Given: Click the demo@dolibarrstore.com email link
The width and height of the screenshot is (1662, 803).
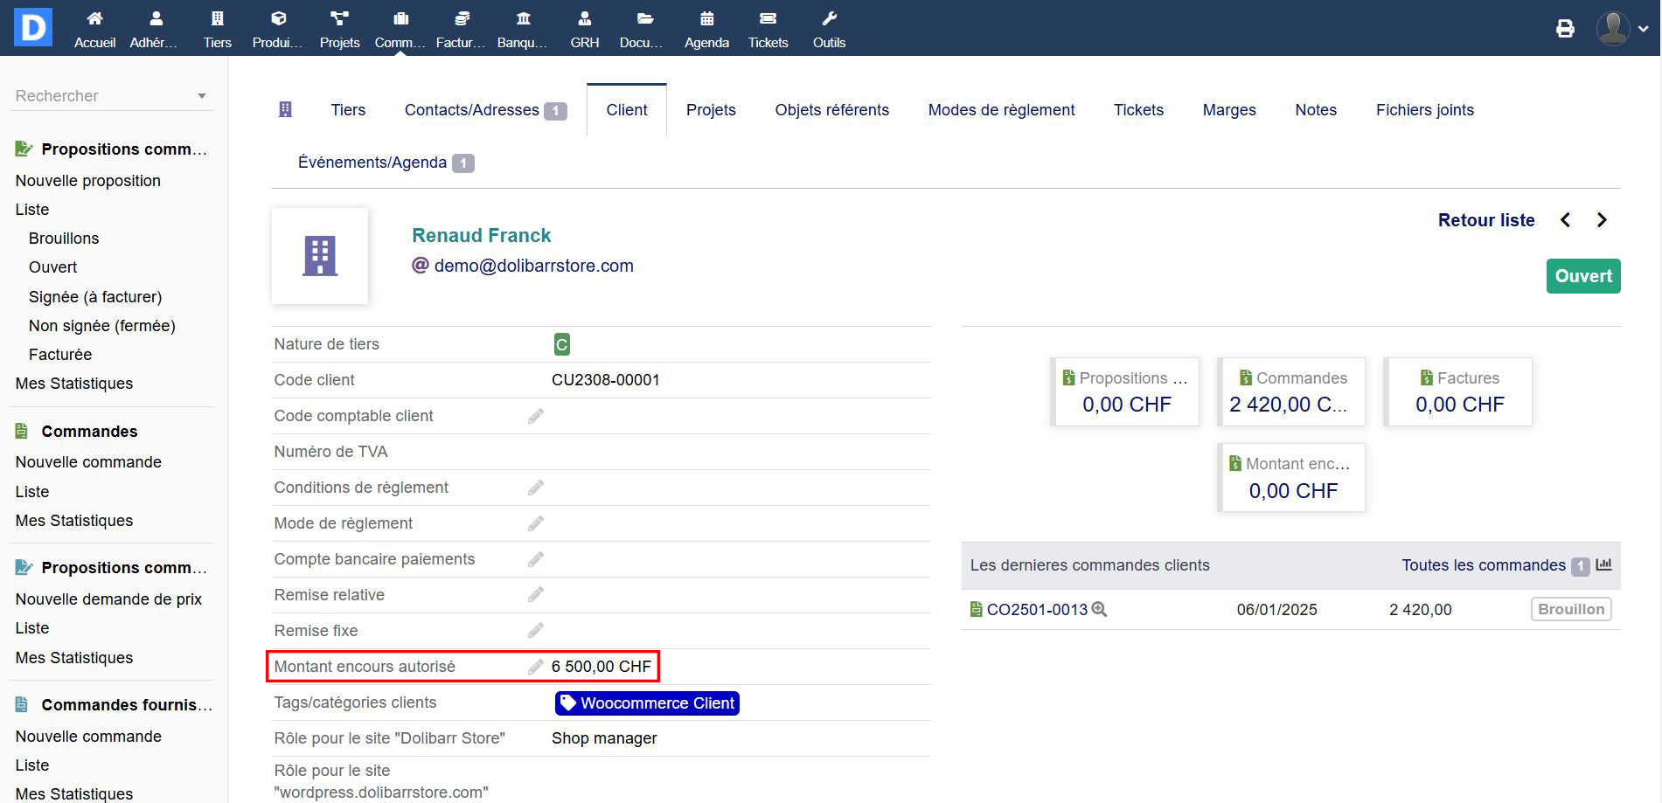Looking at the screenshot, I should point(533,266).
